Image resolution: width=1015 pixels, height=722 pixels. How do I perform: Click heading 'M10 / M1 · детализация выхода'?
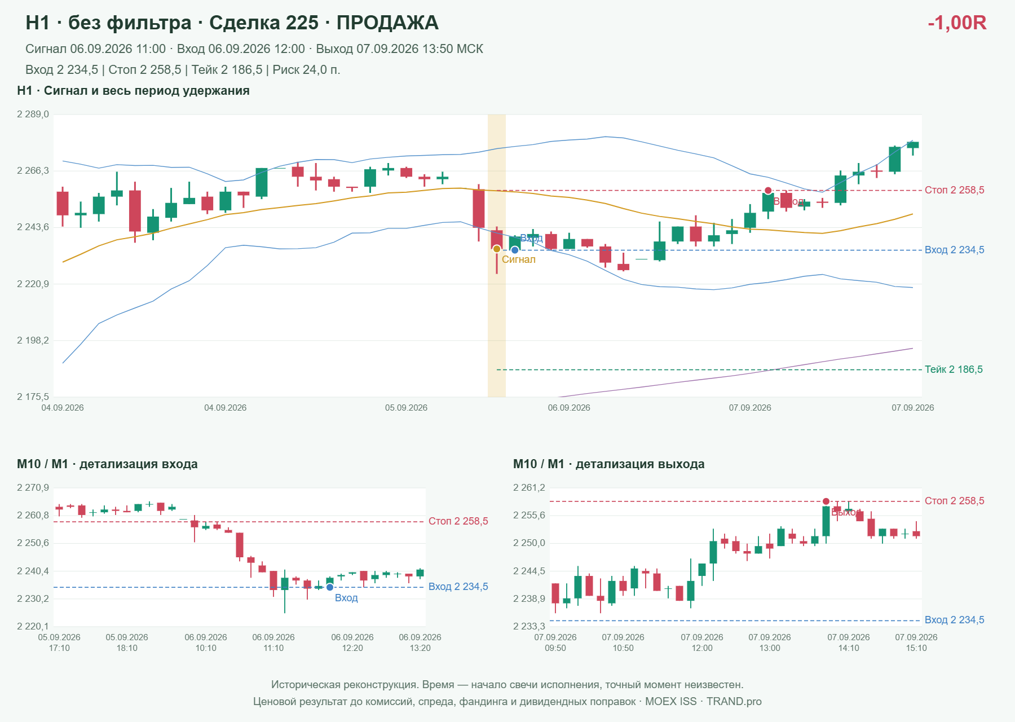pyautogui.click(x=609, y=464)
